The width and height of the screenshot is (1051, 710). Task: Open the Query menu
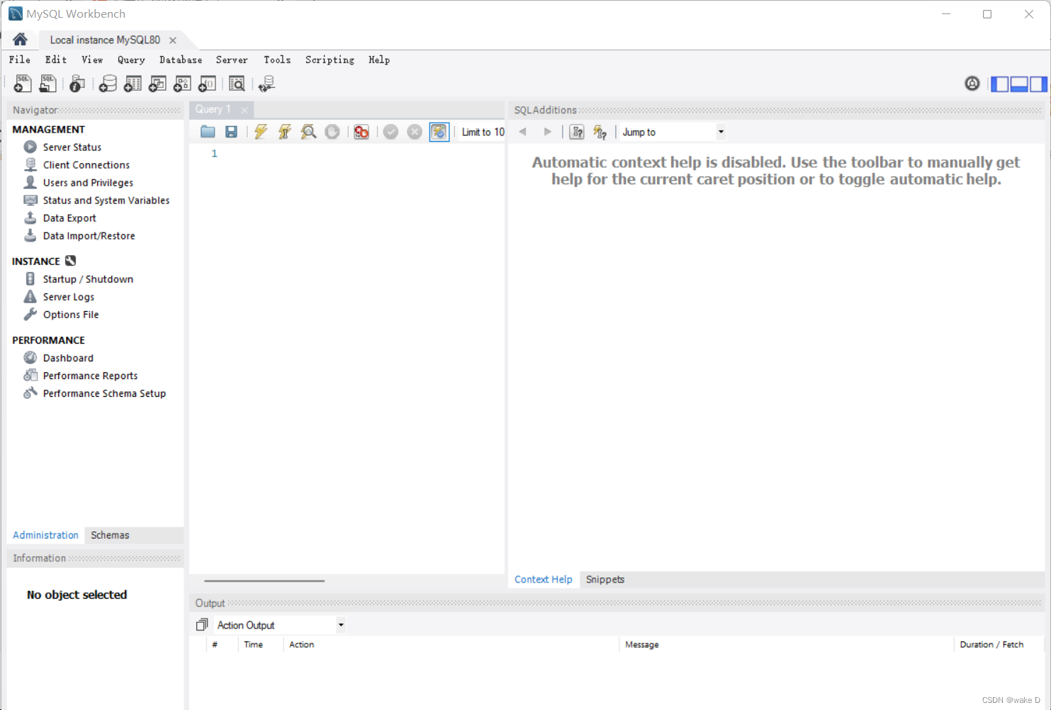131,60
